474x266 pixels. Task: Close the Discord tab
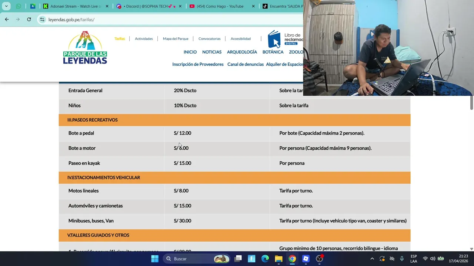click(x=180, y=6)
